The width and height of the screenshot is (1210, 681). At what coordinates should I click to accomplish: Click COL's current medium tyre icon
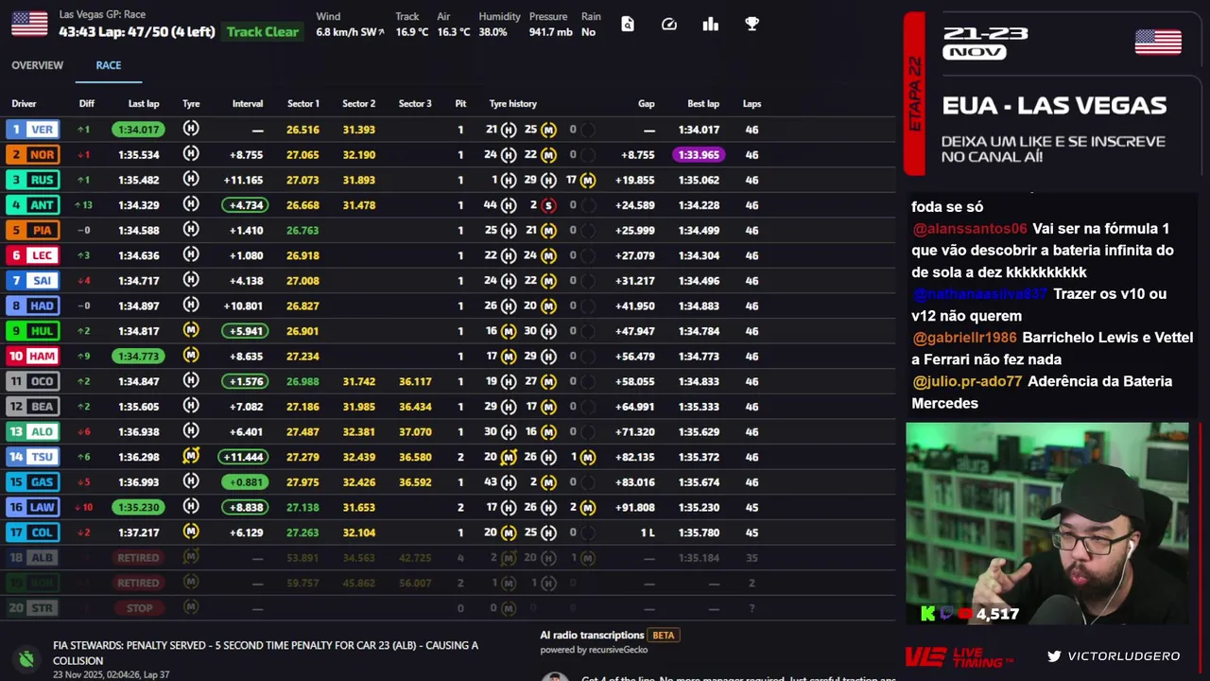click(191, 532)
